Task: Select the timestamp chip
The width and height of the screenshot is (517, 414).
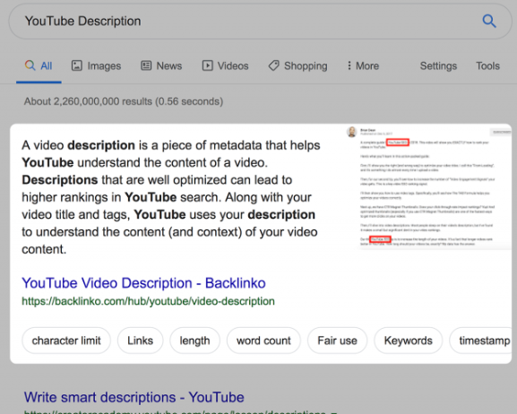Action: 481,341
